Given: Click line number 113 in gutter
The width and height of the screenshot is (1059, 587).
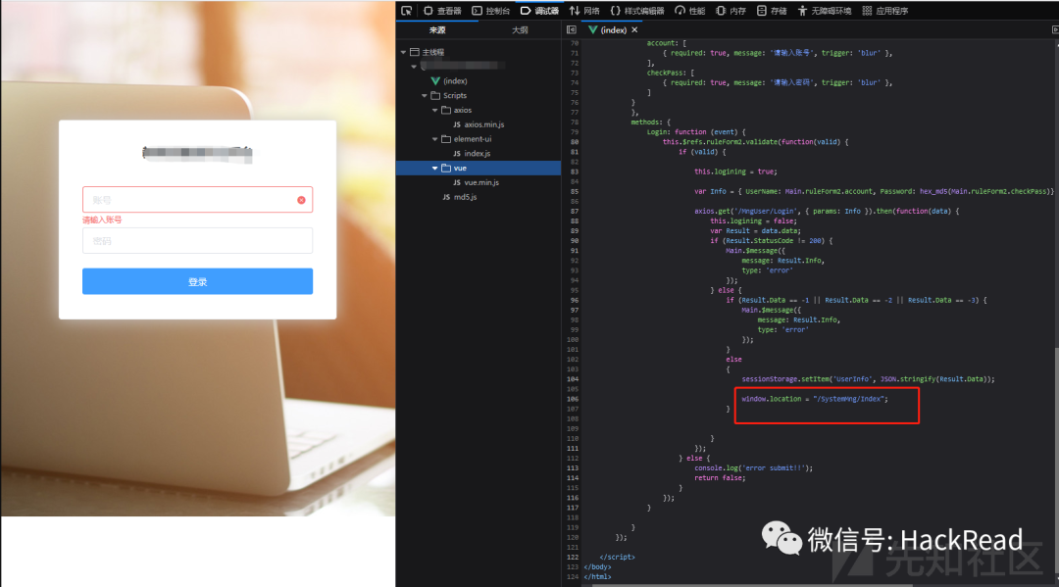Looking at the screenshot, I should 572,467.
